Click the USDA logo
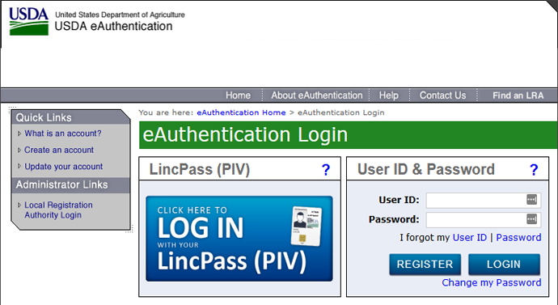558x305 pixels. pos(29,21)
